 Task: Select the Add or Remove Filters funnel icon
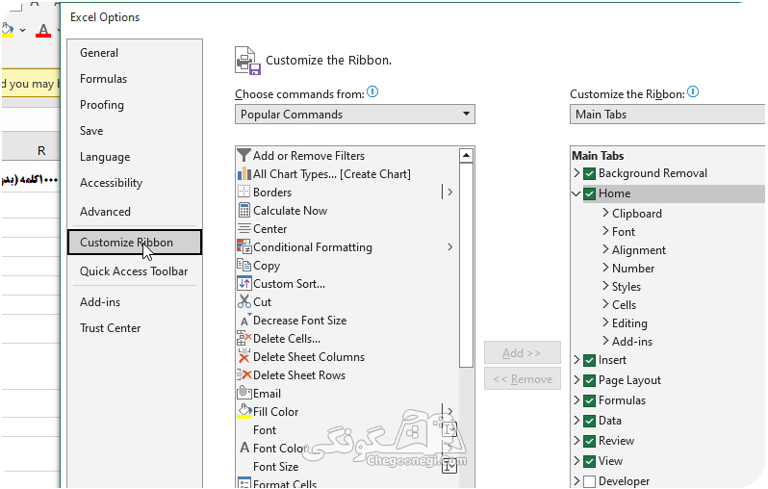243,156
